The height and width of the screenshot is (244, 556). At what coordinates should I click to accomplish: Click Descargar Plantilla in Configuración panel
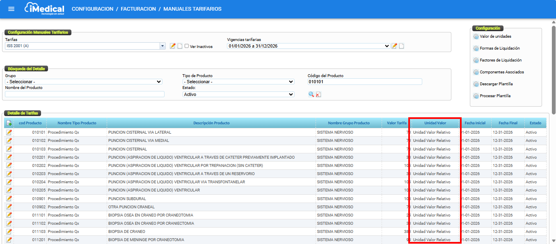(496, 84)
